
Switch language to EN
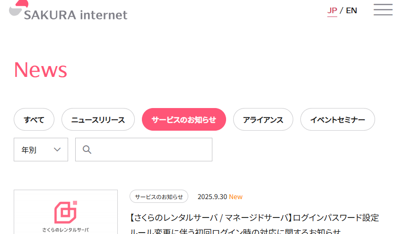(x=351, y=10)
